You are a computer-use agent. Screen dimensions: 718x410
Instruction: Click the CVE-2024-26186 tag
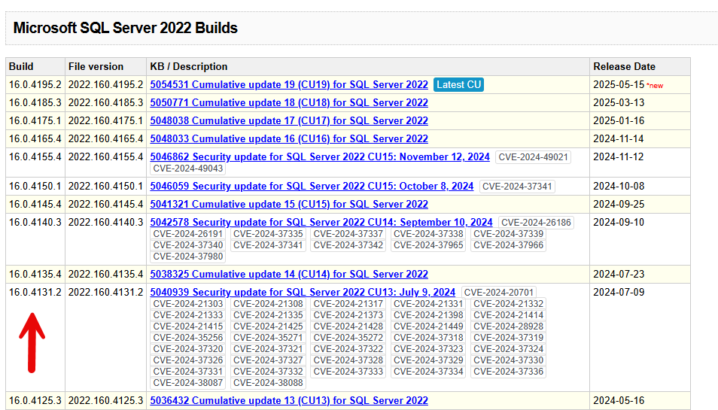tap(536, 222)
